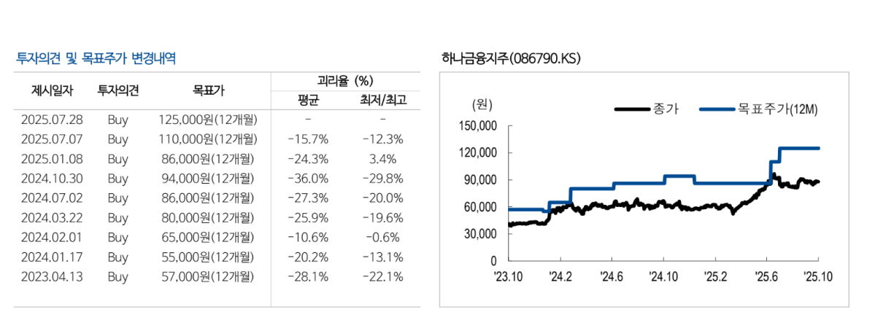Click the 종가 black legend line

(632, 109)
